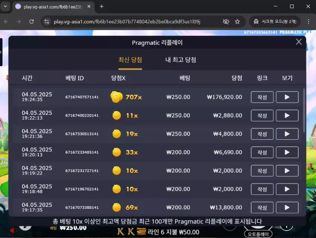Click the tracking protection eye icon
This screenshot has height=238, width=316.
tap(226, 22)
